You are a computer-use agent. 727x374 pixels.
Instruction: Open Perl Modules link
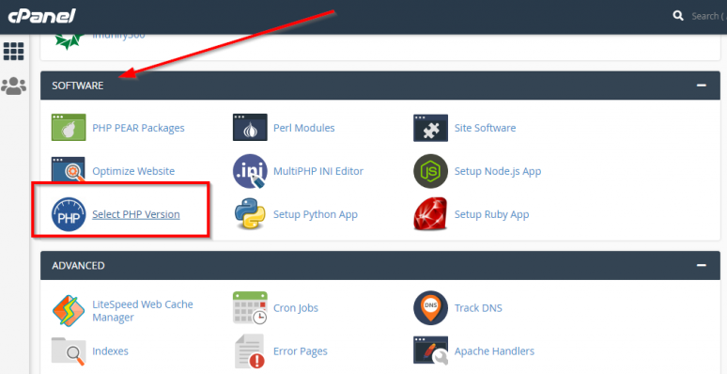tap(303, 128)
